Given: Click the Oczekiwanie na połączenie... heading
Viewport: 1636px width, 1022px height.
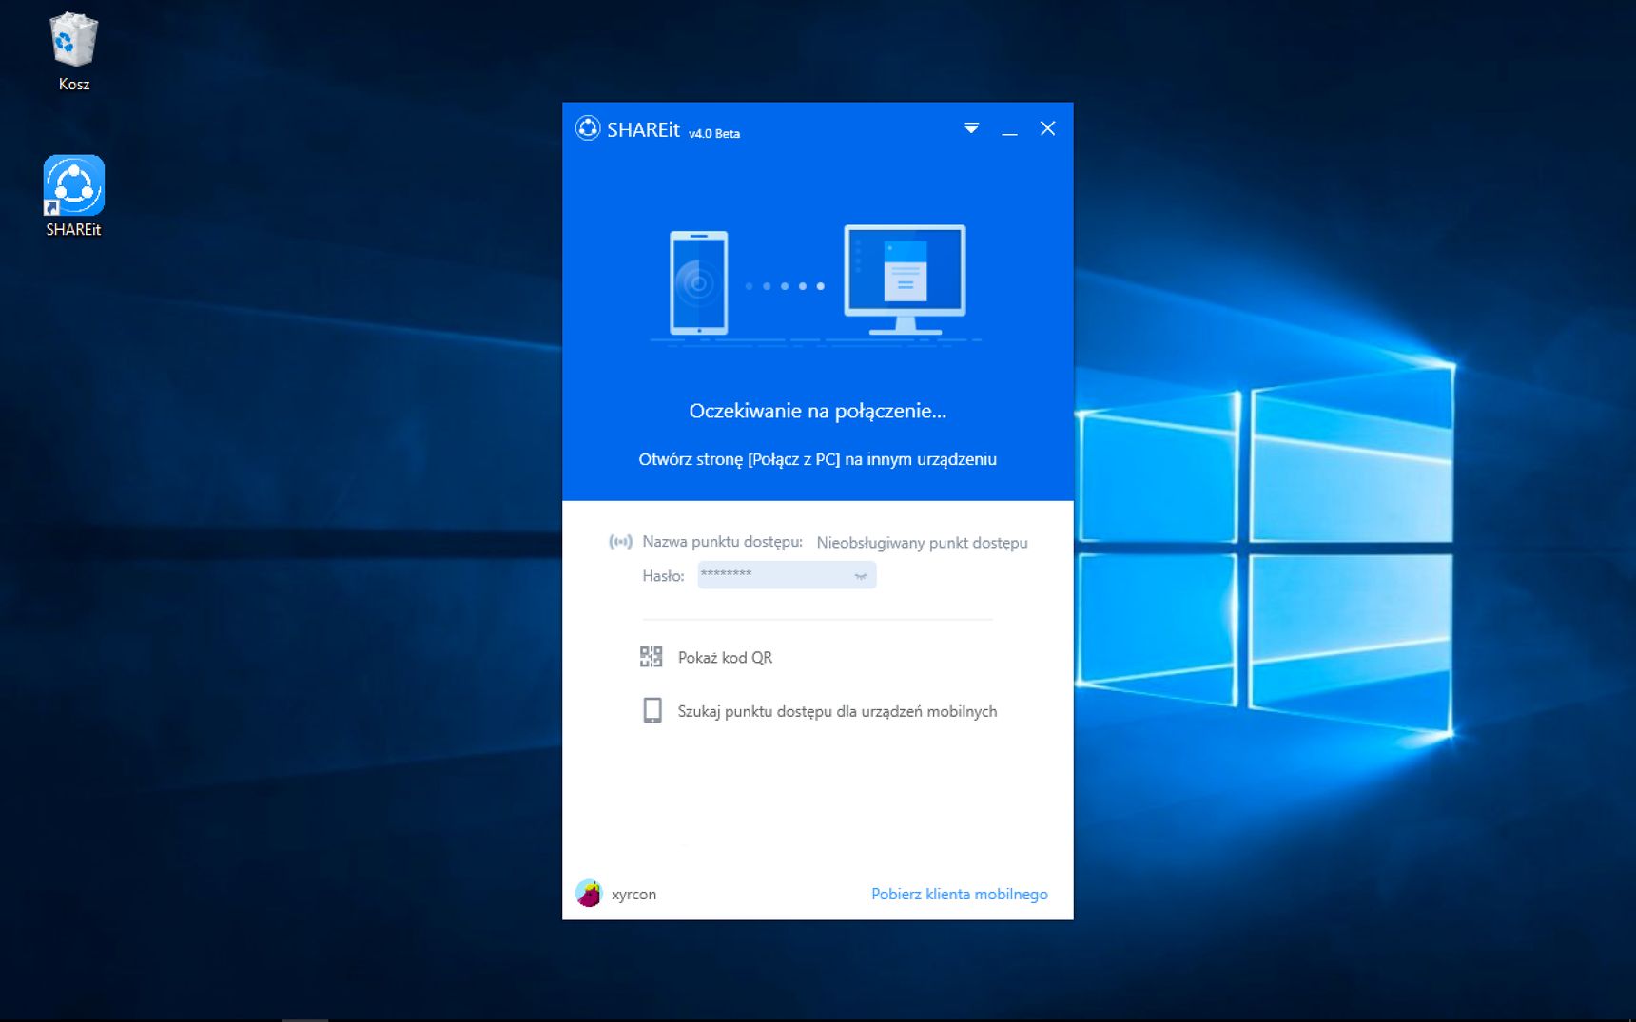Looking at the screenshot, I should pyautogui.click(x=817, y=411).
